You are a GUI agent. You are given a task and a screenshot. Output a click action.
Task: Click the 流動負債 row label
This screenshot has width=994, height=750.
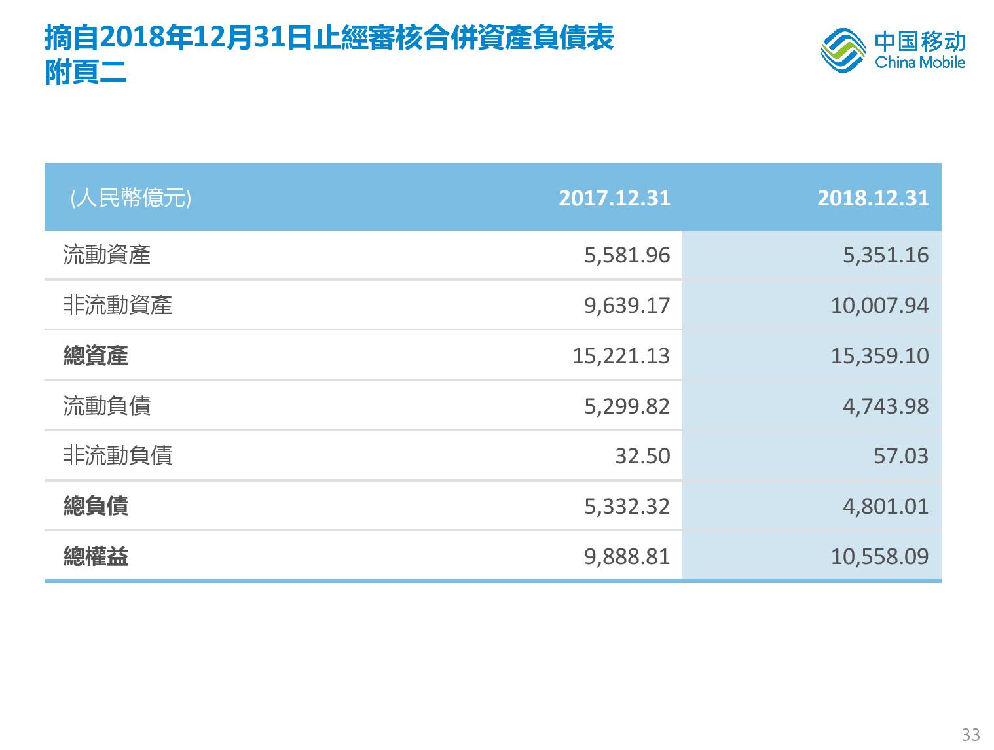107,406
